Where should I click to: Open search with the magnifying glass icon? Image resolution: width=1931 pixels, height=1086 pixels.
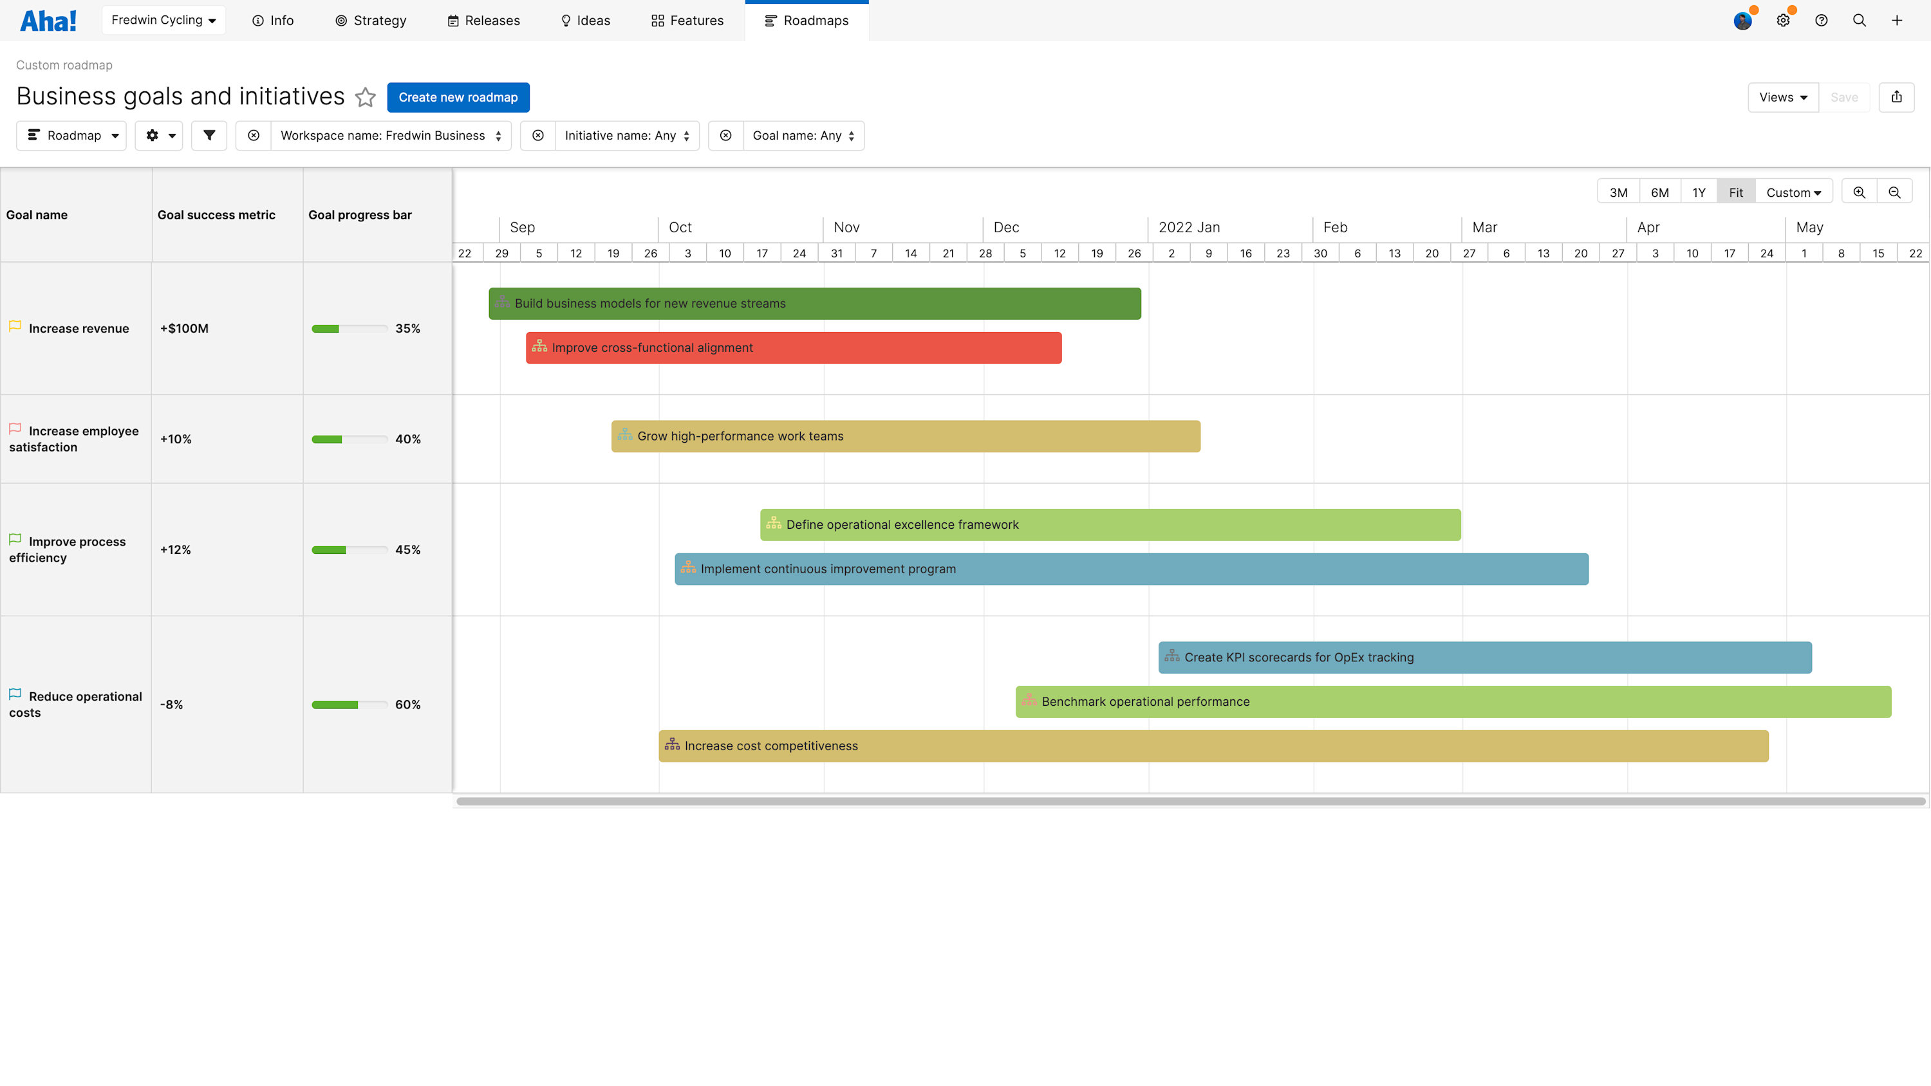click(1859, 20)
